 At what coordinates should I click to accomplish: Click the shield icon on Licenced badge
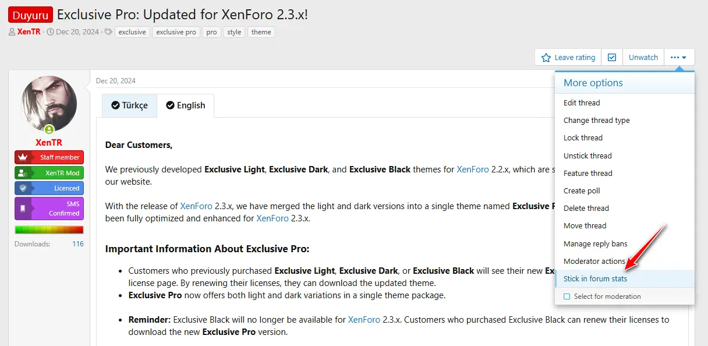tap(23, 188)
